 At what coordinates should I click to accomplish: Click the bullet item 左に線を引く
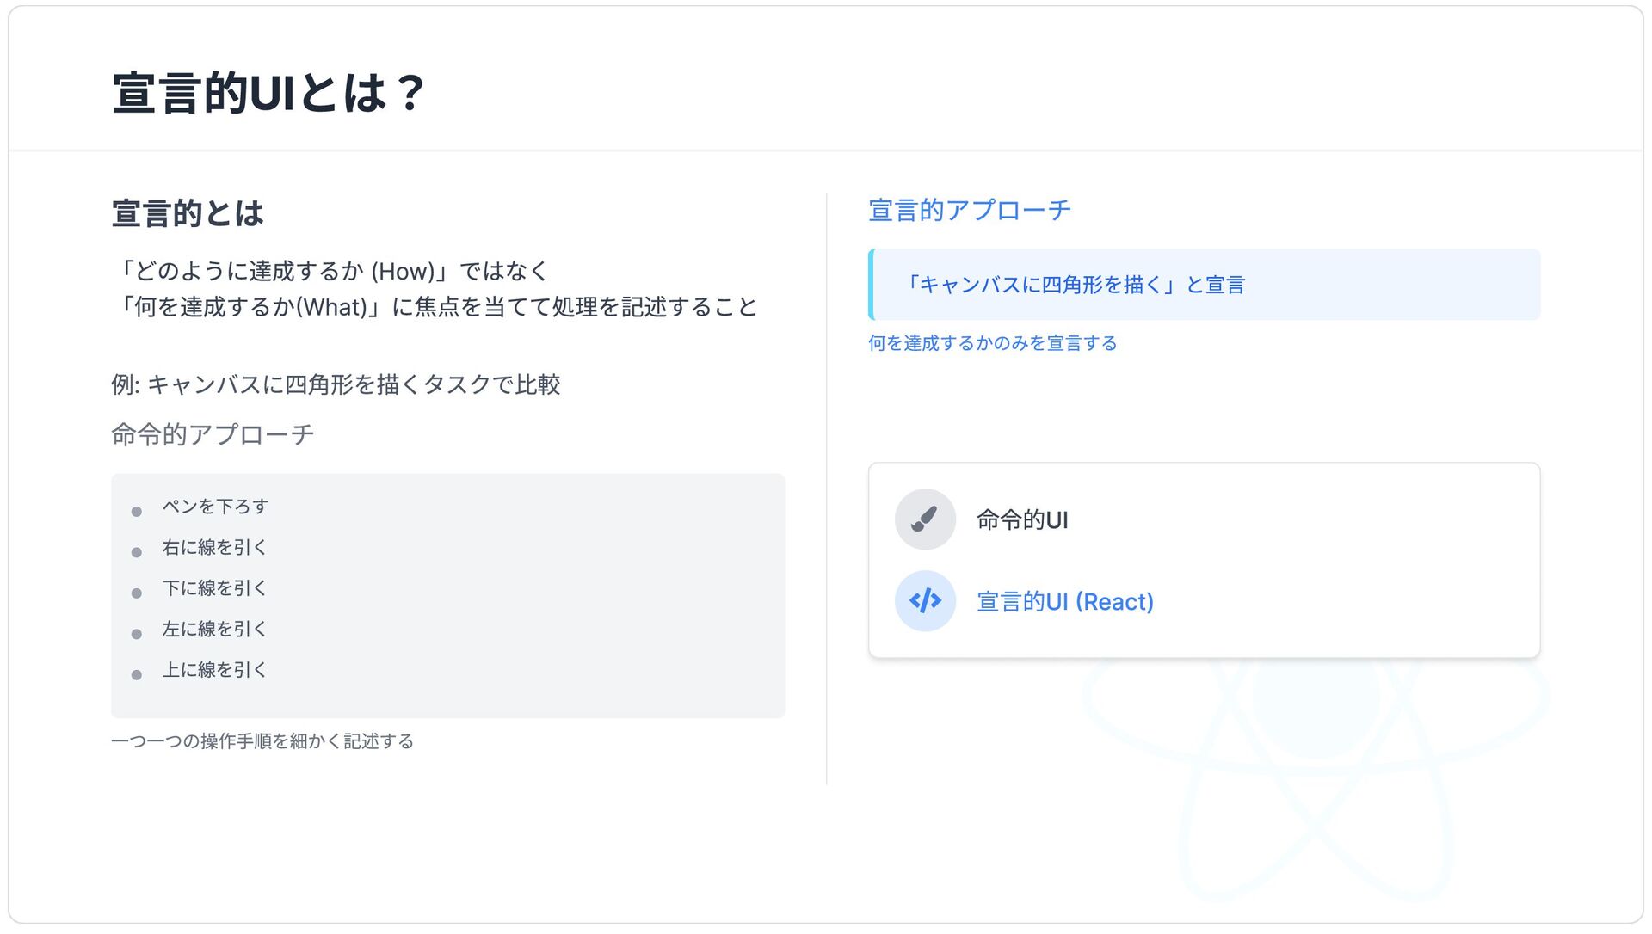pyautogui.click(x=215, y=629)
